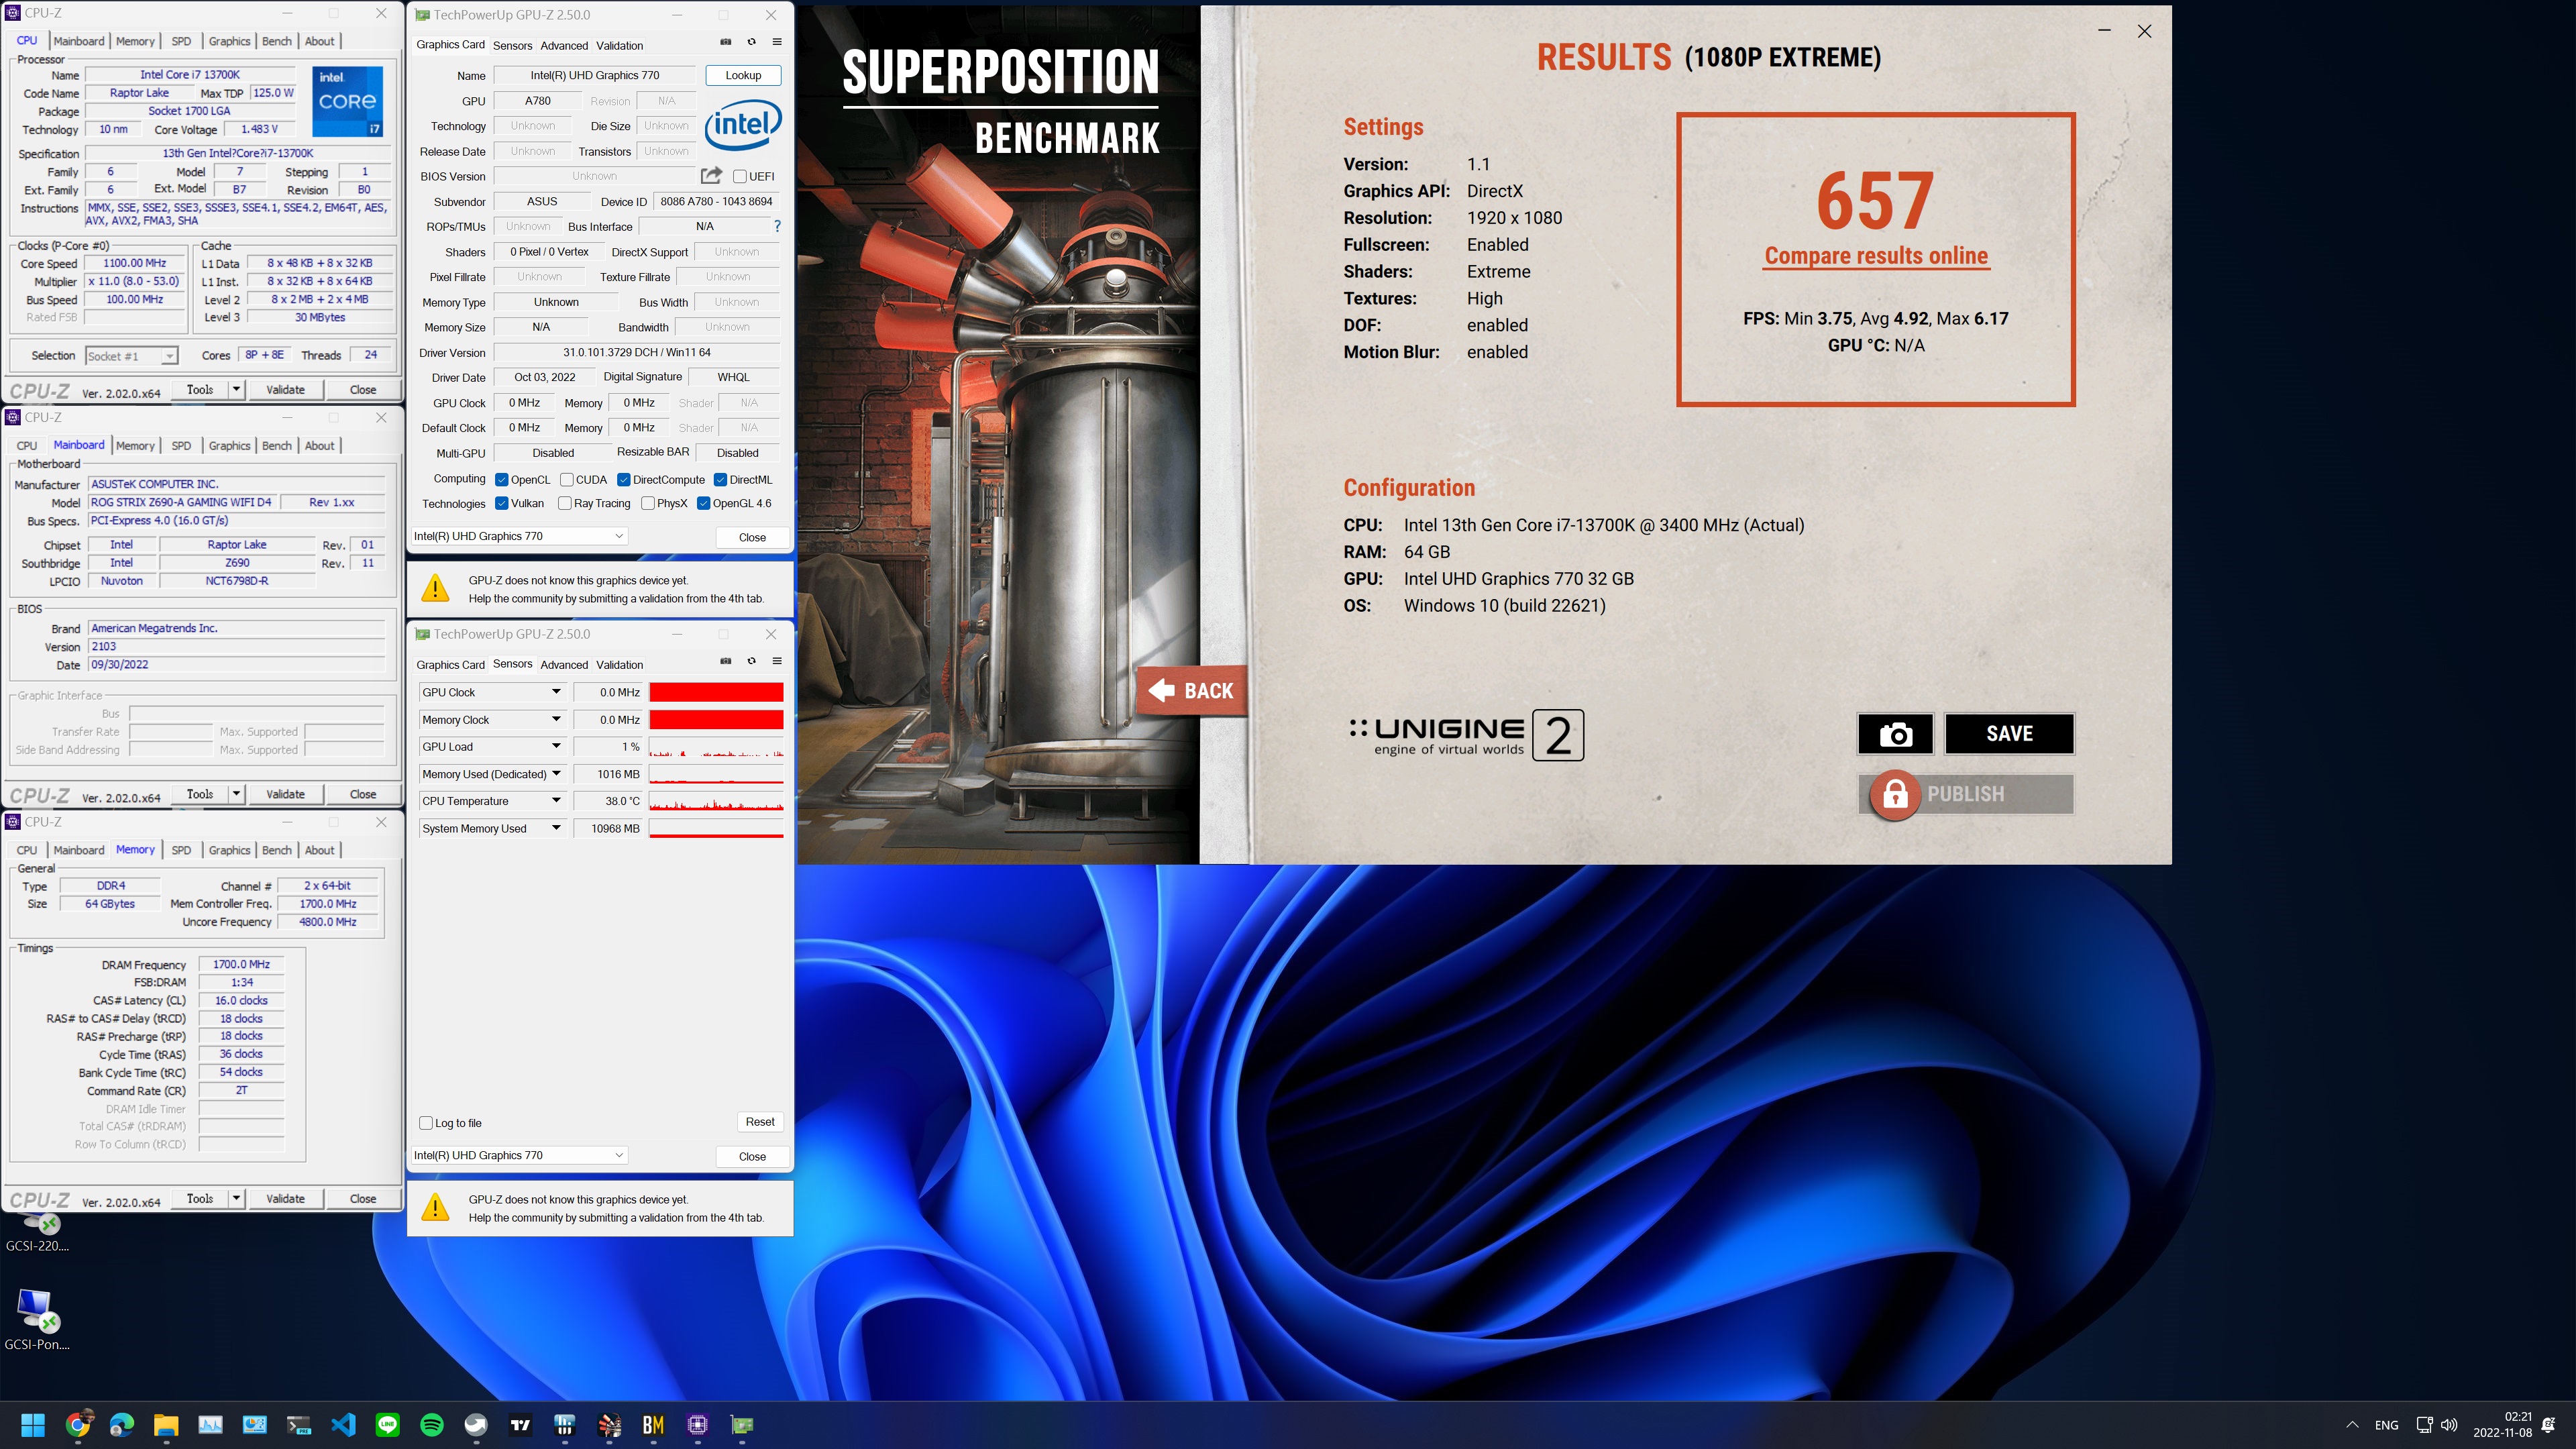This screenshot has width=2576, height=1449.
Task: Click the Device ID field in GPU-Z
Action: pyautogui.click(x=716, y=202)
